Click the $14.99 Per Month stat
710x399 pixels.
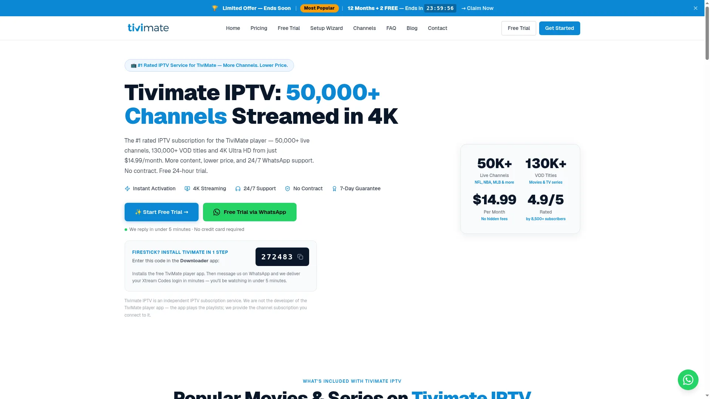pos(494,207)
